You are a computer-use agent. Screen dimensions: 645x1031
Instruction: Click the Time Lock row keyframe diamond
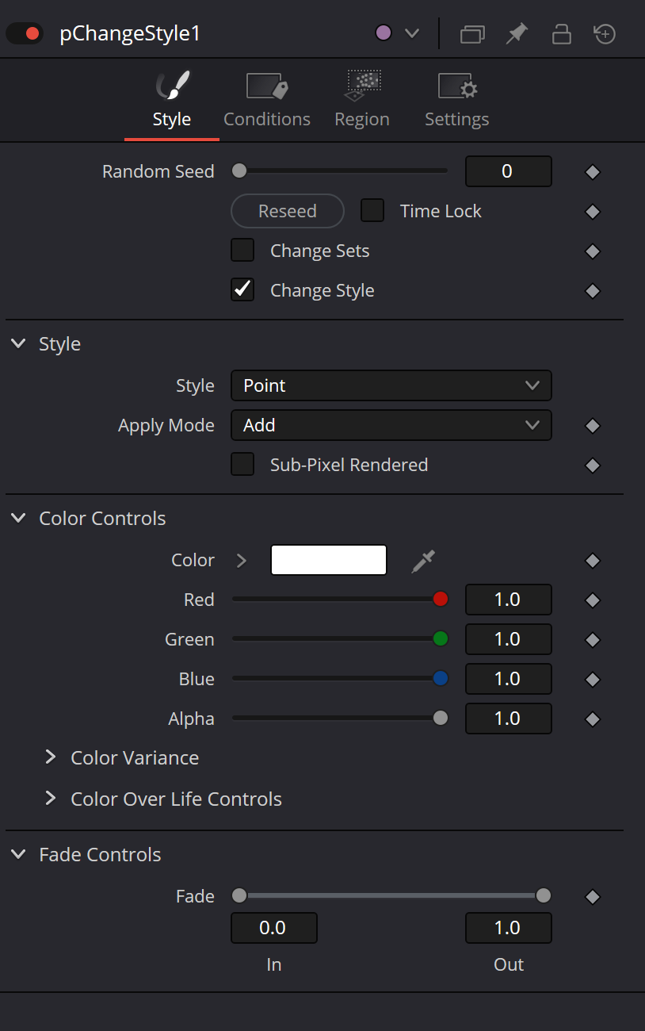(x=592, y=212)
